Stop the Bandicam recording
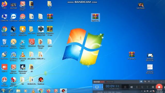Image resolution: width=165 pixels, height=93 pixels. click(x=159, y=87)
